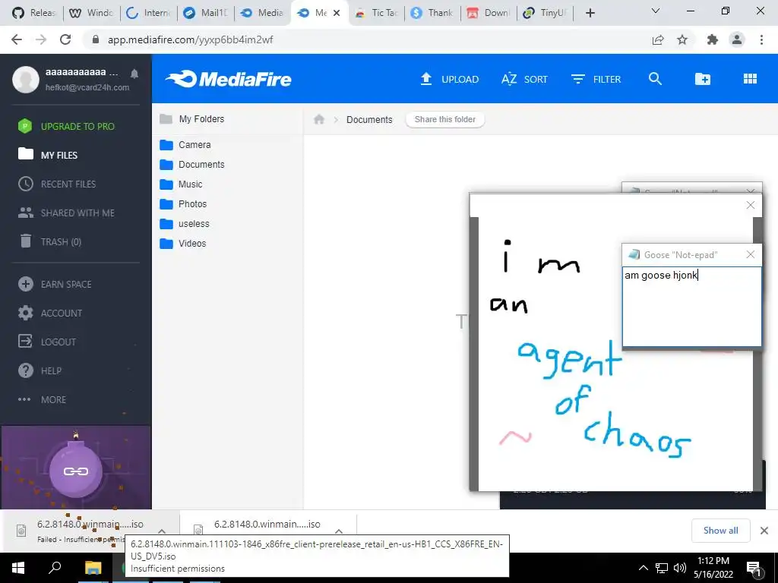
Task: Open the browser extensions puzzle icon
Action: click(713, 39)
